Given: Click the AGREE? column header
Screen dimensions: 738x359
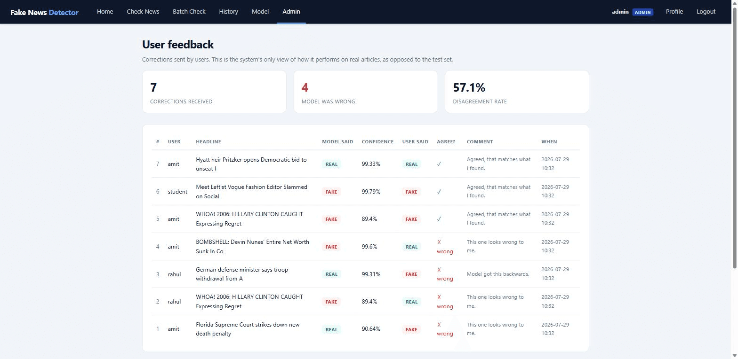Looking at the screenshot, I should click(x=446, y=141).
